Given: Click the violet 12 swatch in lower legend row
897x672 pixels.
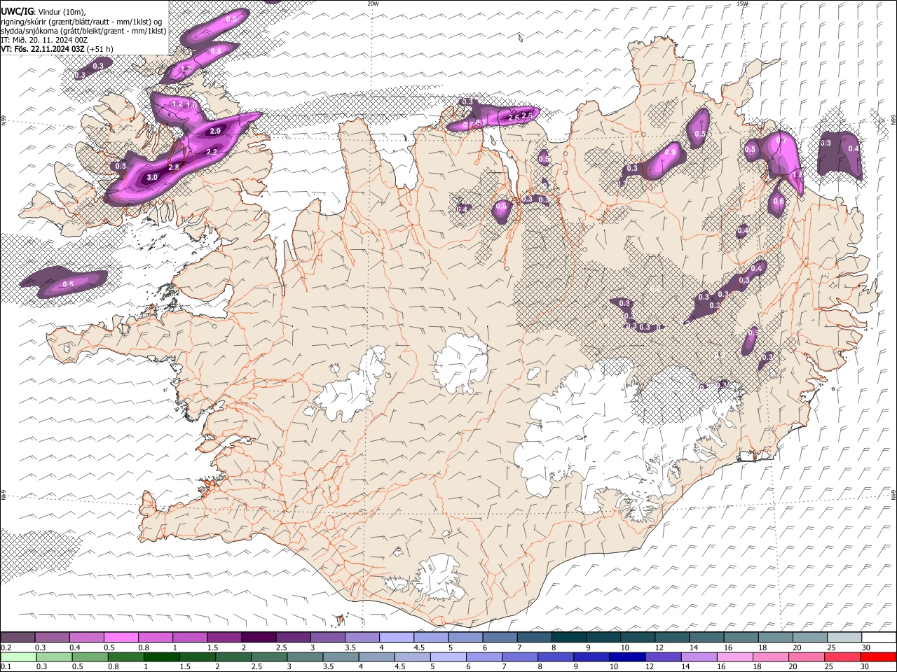Looking at the screenshot, I should click(663, 657).
